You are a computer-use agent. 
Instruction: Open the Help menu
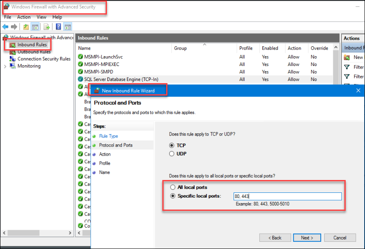(57, 17)
